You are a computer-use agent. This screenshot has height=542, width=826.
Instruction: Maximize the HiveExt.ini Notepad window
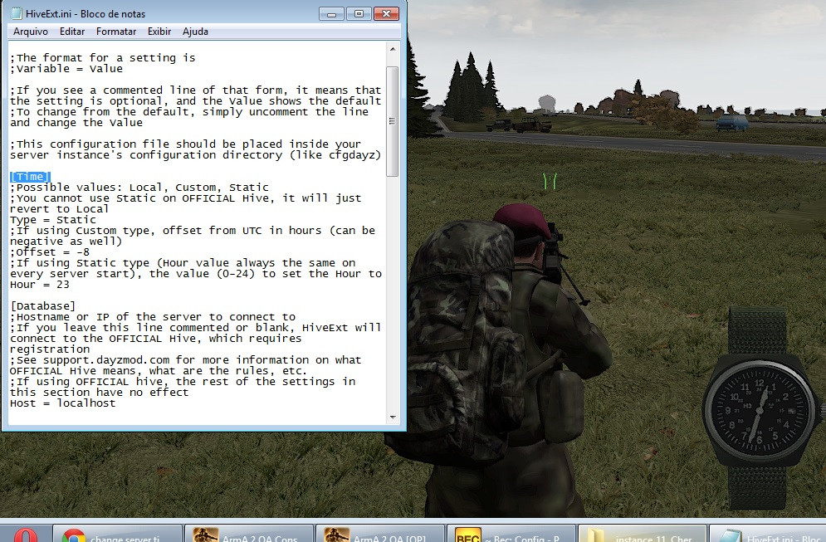tap(359, 13)
